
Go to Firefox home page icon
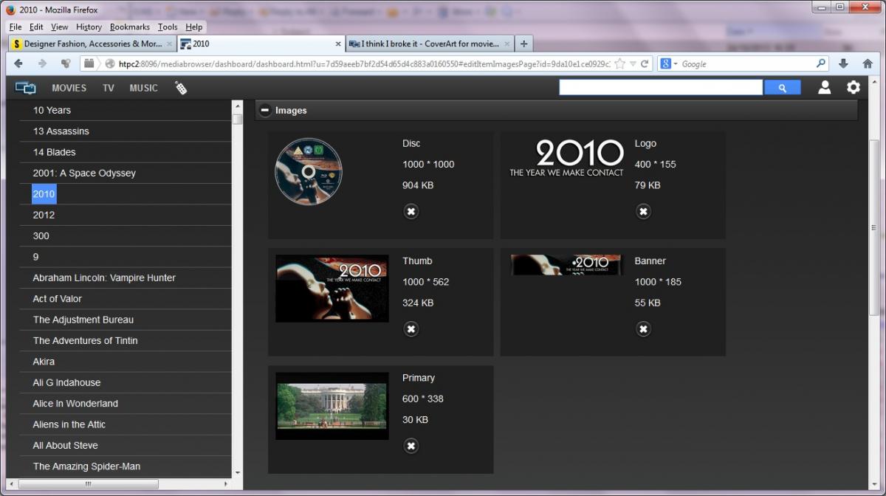pyautogui.click(x=868, y=64)
